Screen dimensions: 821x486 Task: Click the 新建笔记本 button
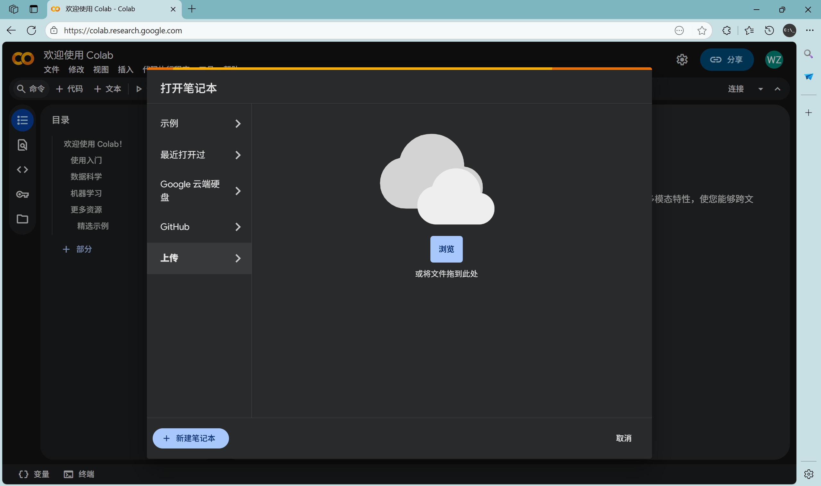point(191,438)
